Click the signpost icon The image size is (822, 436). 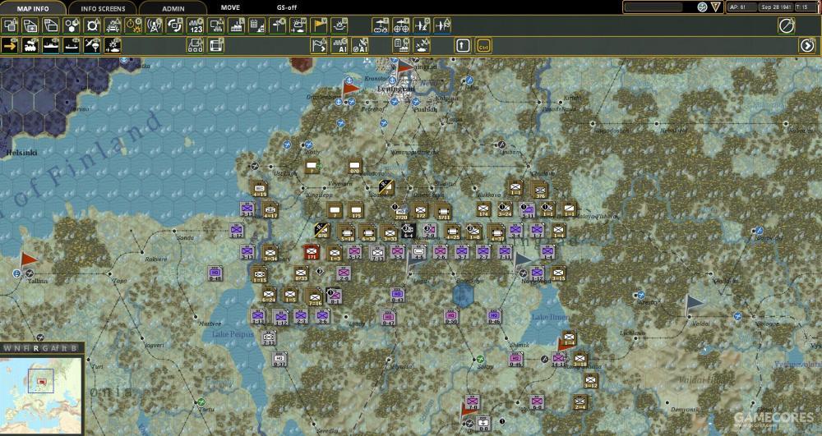pos(277,25)
